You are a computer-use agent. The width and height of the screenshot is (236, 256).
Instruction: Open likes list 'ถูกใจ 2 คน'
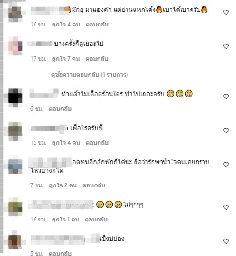(x=63, y=185)
